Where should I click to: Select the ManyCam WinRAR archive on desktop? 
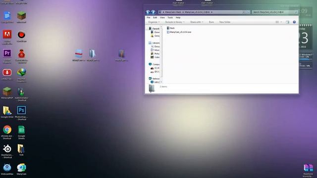[x=79, y=55]
